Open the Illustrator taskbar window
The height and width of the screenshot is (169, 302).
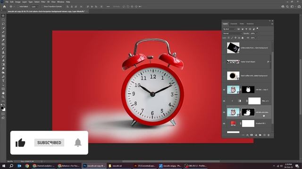pyautogui.click(x=145, y=166)
